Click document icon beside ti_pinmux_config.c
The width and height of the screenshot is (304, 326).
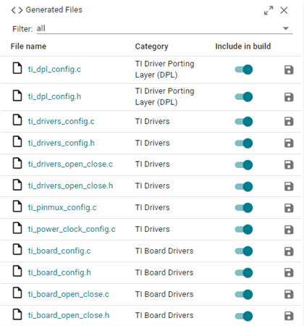(17, 206)
